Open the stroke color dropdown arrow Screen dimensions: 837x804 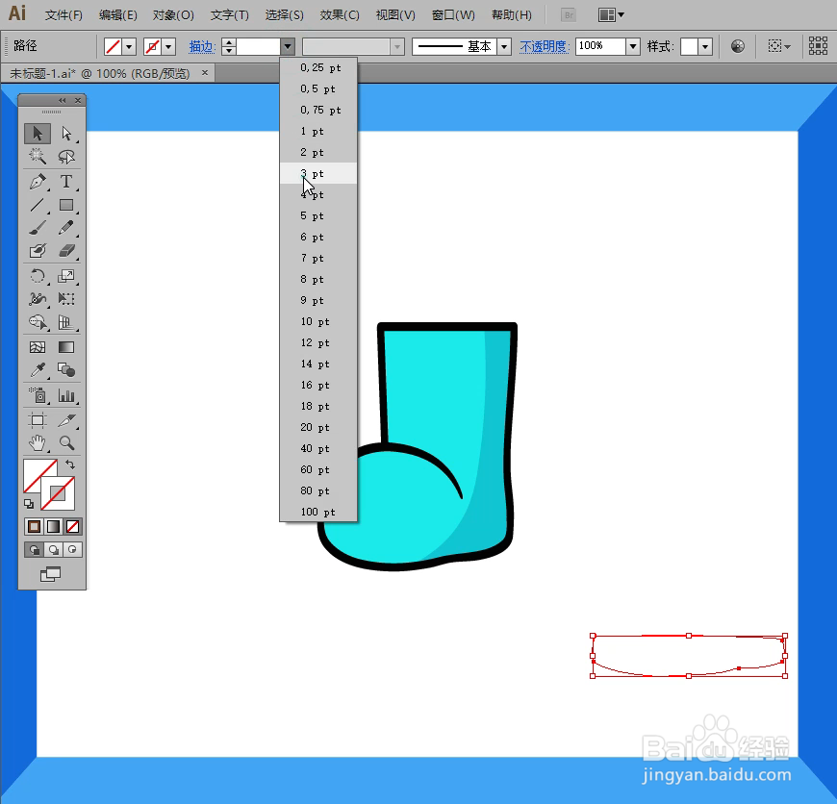tap(168, 47)
